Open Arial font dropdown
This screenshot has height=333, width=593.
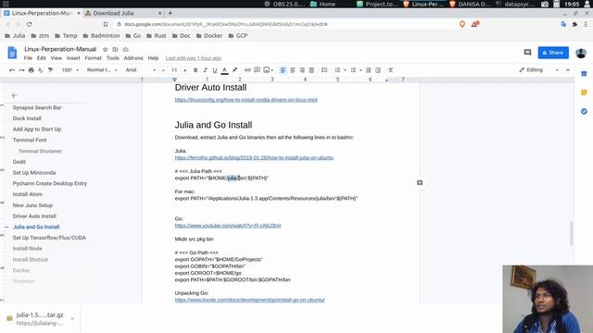pos(140,70)
